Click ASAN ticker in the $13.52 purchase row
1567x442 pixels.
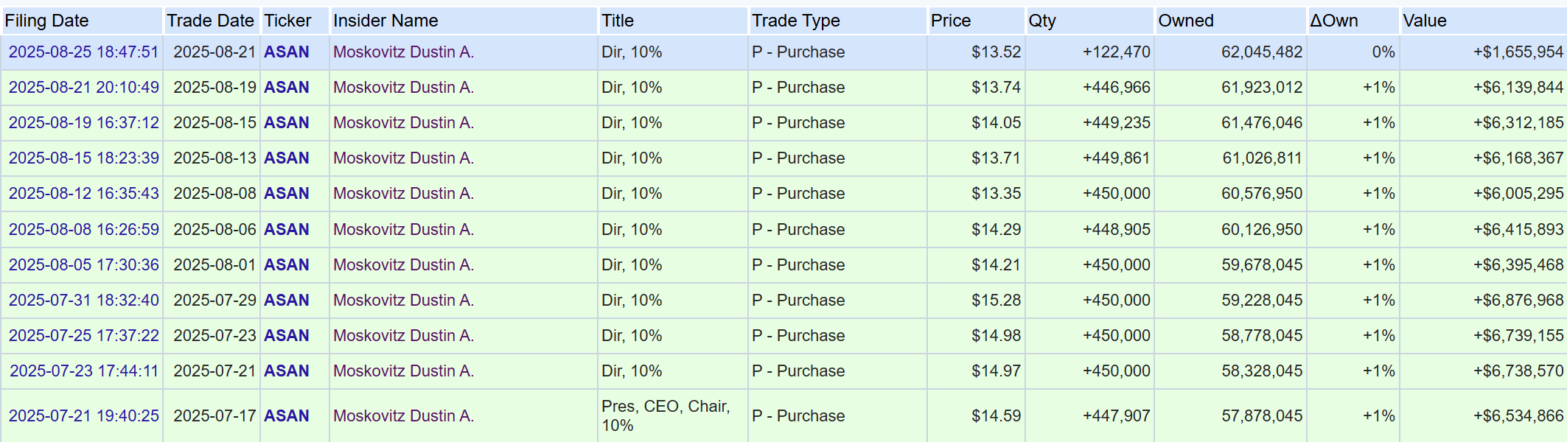pyautogui.click(x=286, y=52)
